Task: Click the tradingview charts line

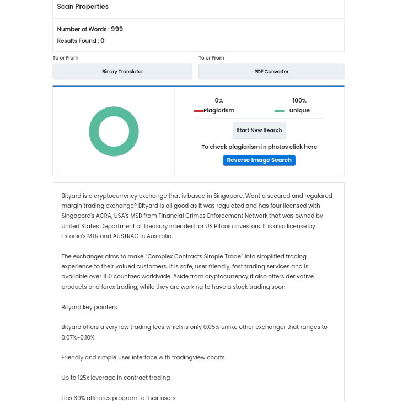Action: [x=143, y=357]
